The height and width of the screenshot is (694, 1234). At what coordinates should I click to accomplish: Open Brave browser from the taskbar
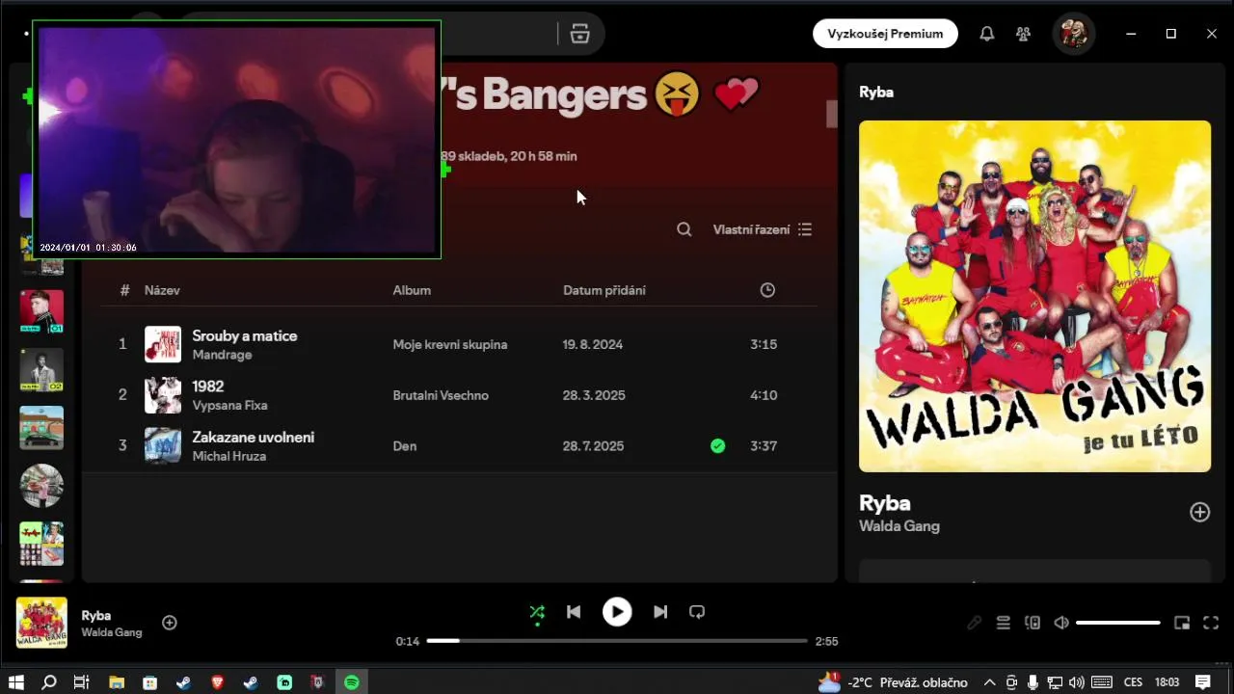pyautogui.click(x=217, y=682)
